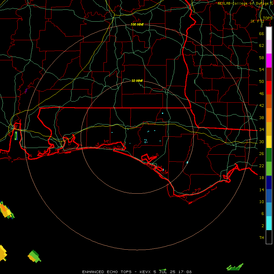
Task: Click the "TOPS" legend title
Action: 268,18
